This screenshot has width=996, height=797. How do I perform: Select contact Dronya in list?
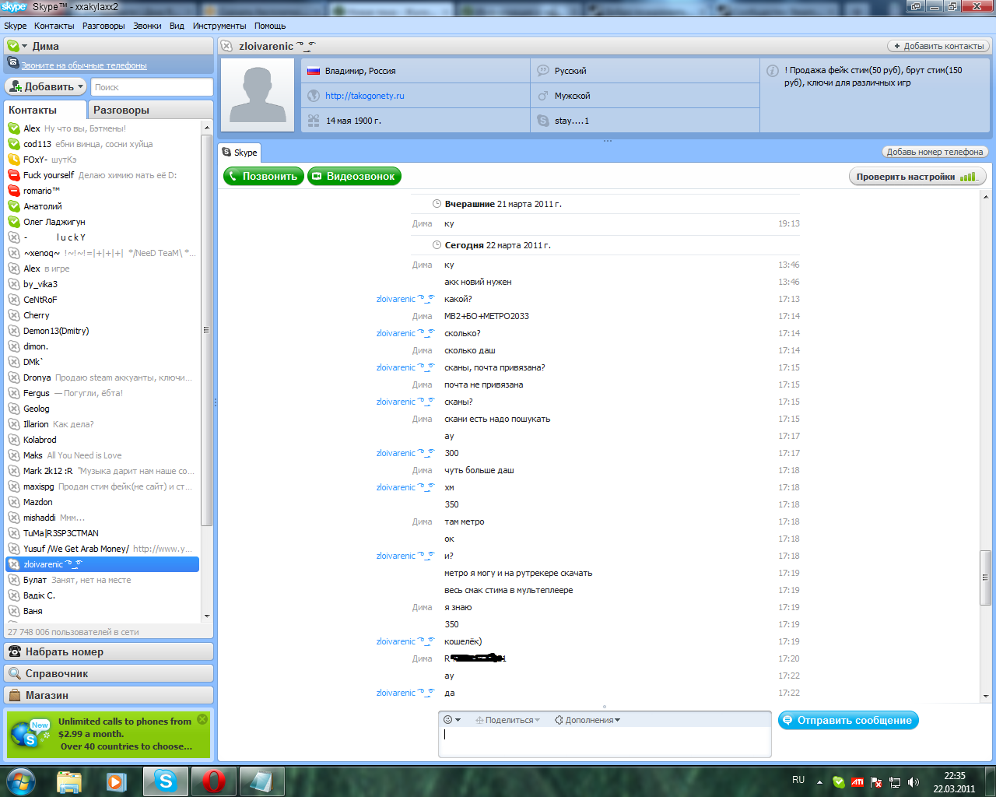coord(102,377)
